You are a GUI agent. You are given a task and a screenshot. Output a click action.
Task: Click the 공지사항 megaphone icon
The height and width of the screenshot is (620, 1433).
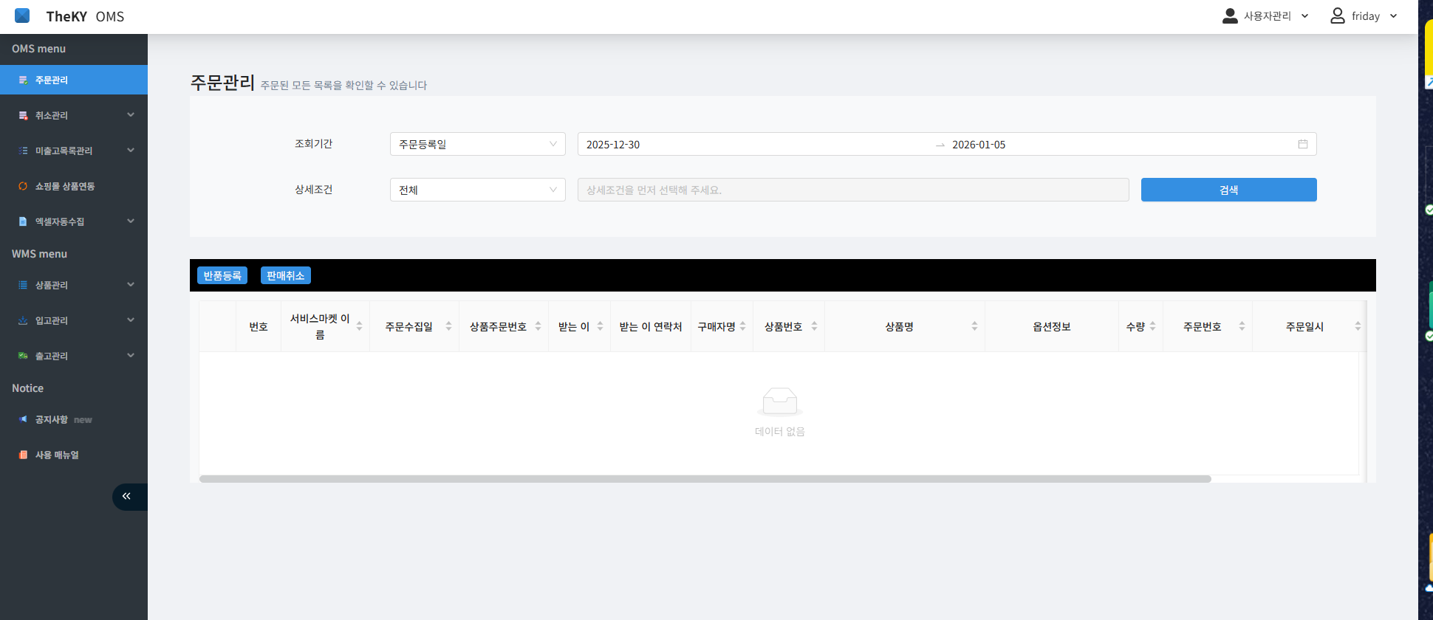pyautogui.click(x=23, y=419)
